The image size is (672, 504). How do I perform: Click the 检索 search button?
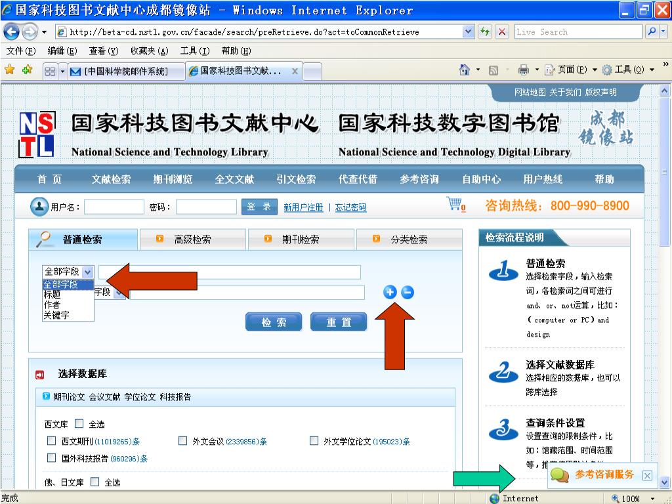click(274, 322)
